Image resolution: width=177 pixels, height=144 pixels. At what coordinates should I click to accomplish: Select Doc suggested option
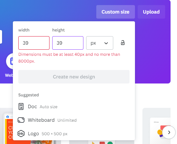(x=74, y=106)
